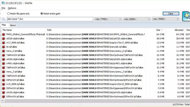Click file icon of m15_9999.tpf.dcx row

tap(4, 84)
